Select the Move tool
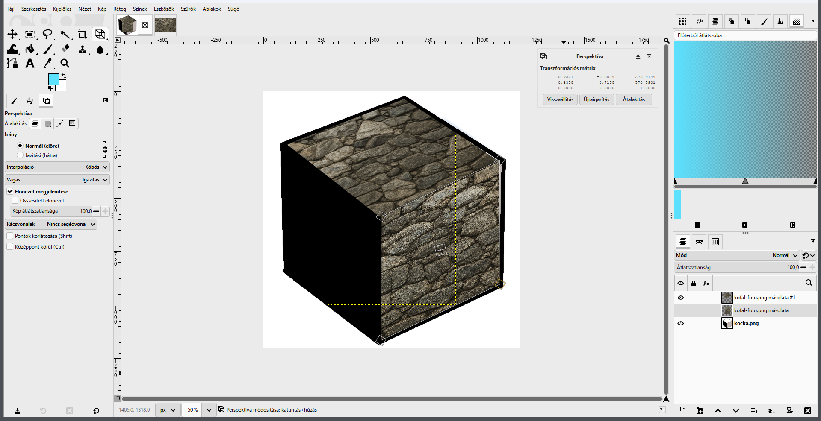This screenshot has width=821, height=421. point(12,35)
